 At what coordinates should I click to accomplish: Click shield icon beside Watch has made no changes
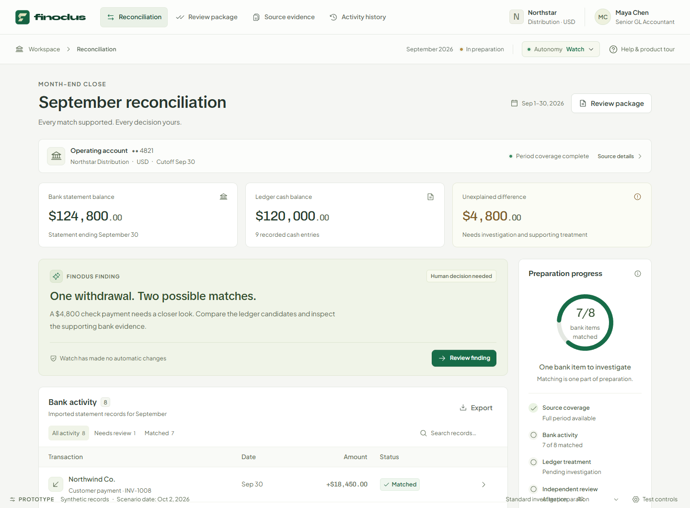54,358
